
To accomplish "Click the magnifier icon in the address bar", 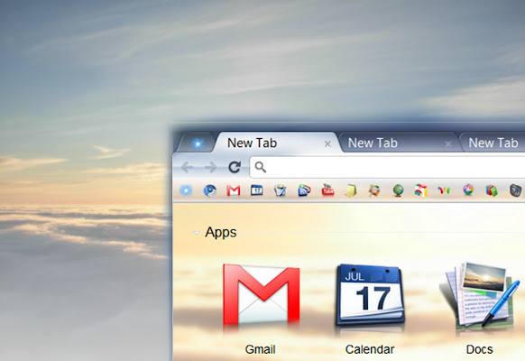I will point(261,167).
